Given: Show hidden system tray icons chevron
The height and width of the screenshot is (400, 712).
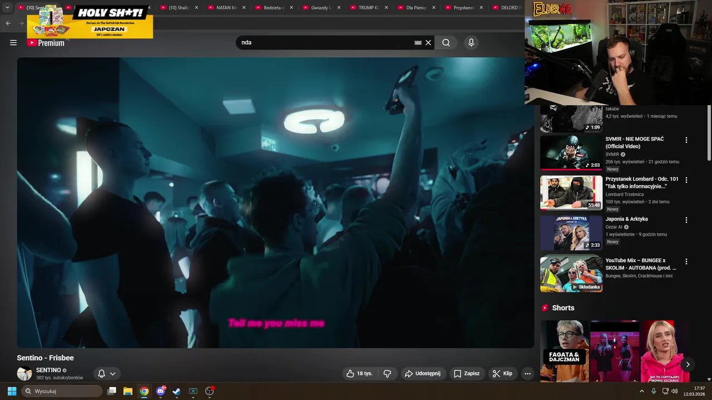Looking at the screenshot, I should point(641,391).
